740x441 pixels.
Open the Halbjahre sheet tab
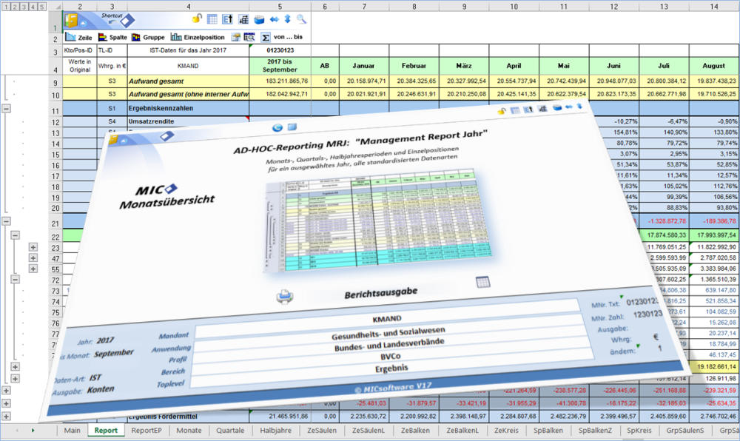click(x=275, y=430)
